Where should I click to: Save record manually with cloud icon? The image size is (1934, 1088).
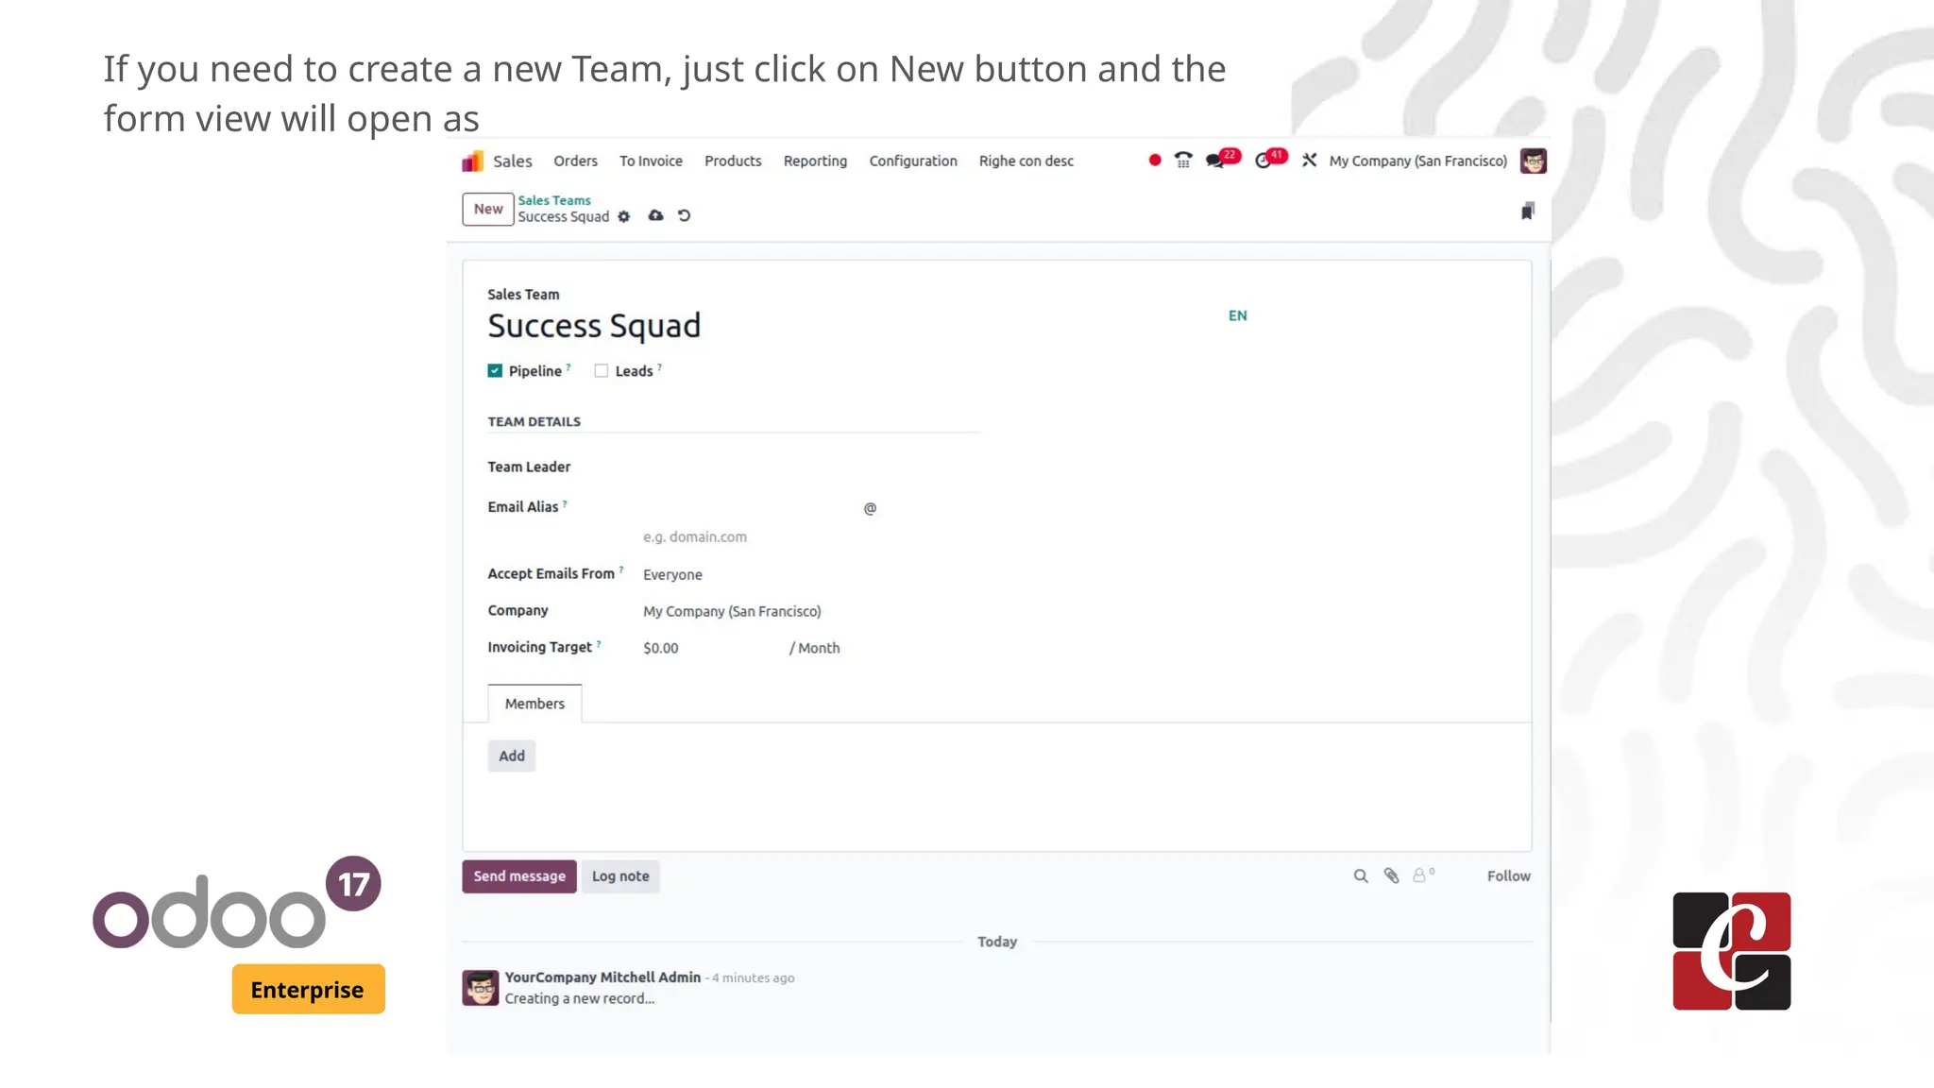655,215
